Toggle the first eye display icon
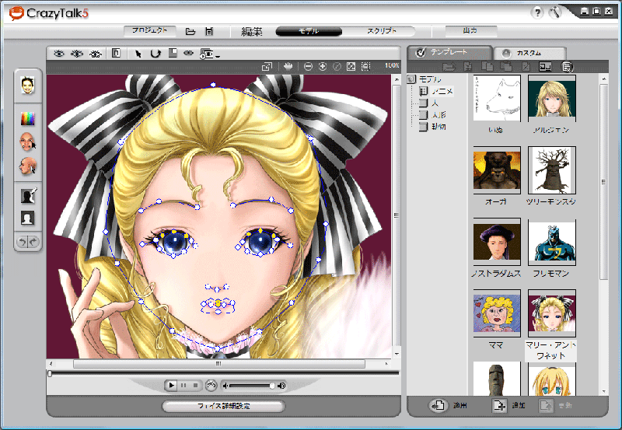Screen dimensions: 622x430 [59, 54]
